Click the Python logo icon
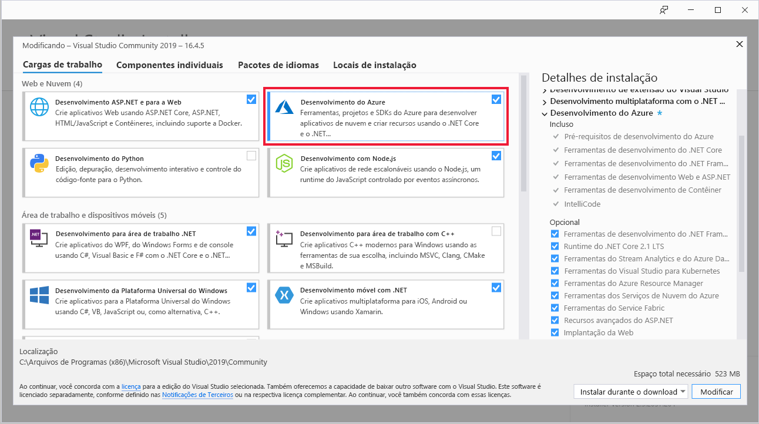 point(39,164)
